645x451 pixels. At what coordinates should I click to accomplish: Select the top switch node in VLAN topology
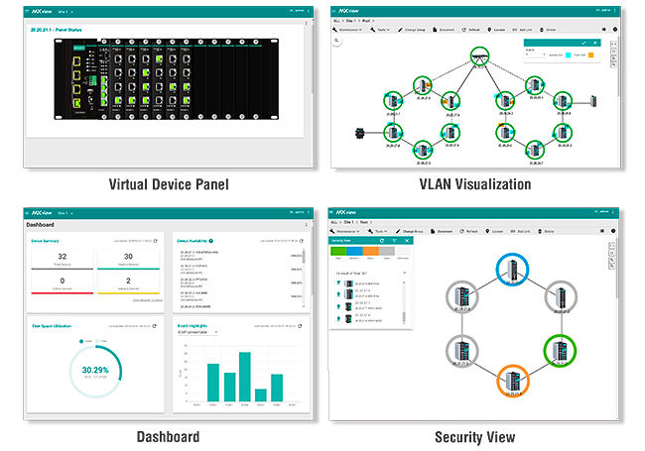(479, 57)
